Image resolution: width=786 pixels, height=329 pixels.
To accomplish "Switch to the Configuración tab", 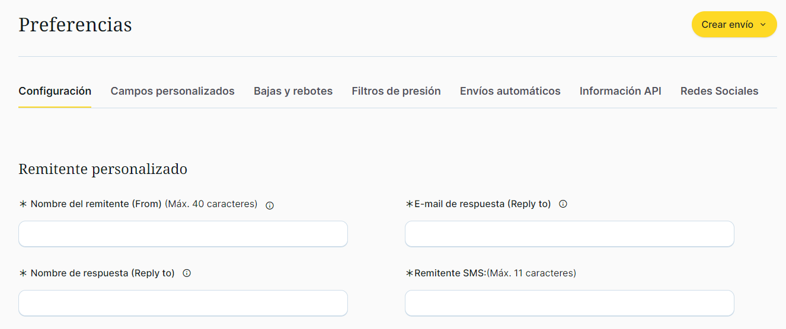I will pyautogui.click(x=55, y=91).
